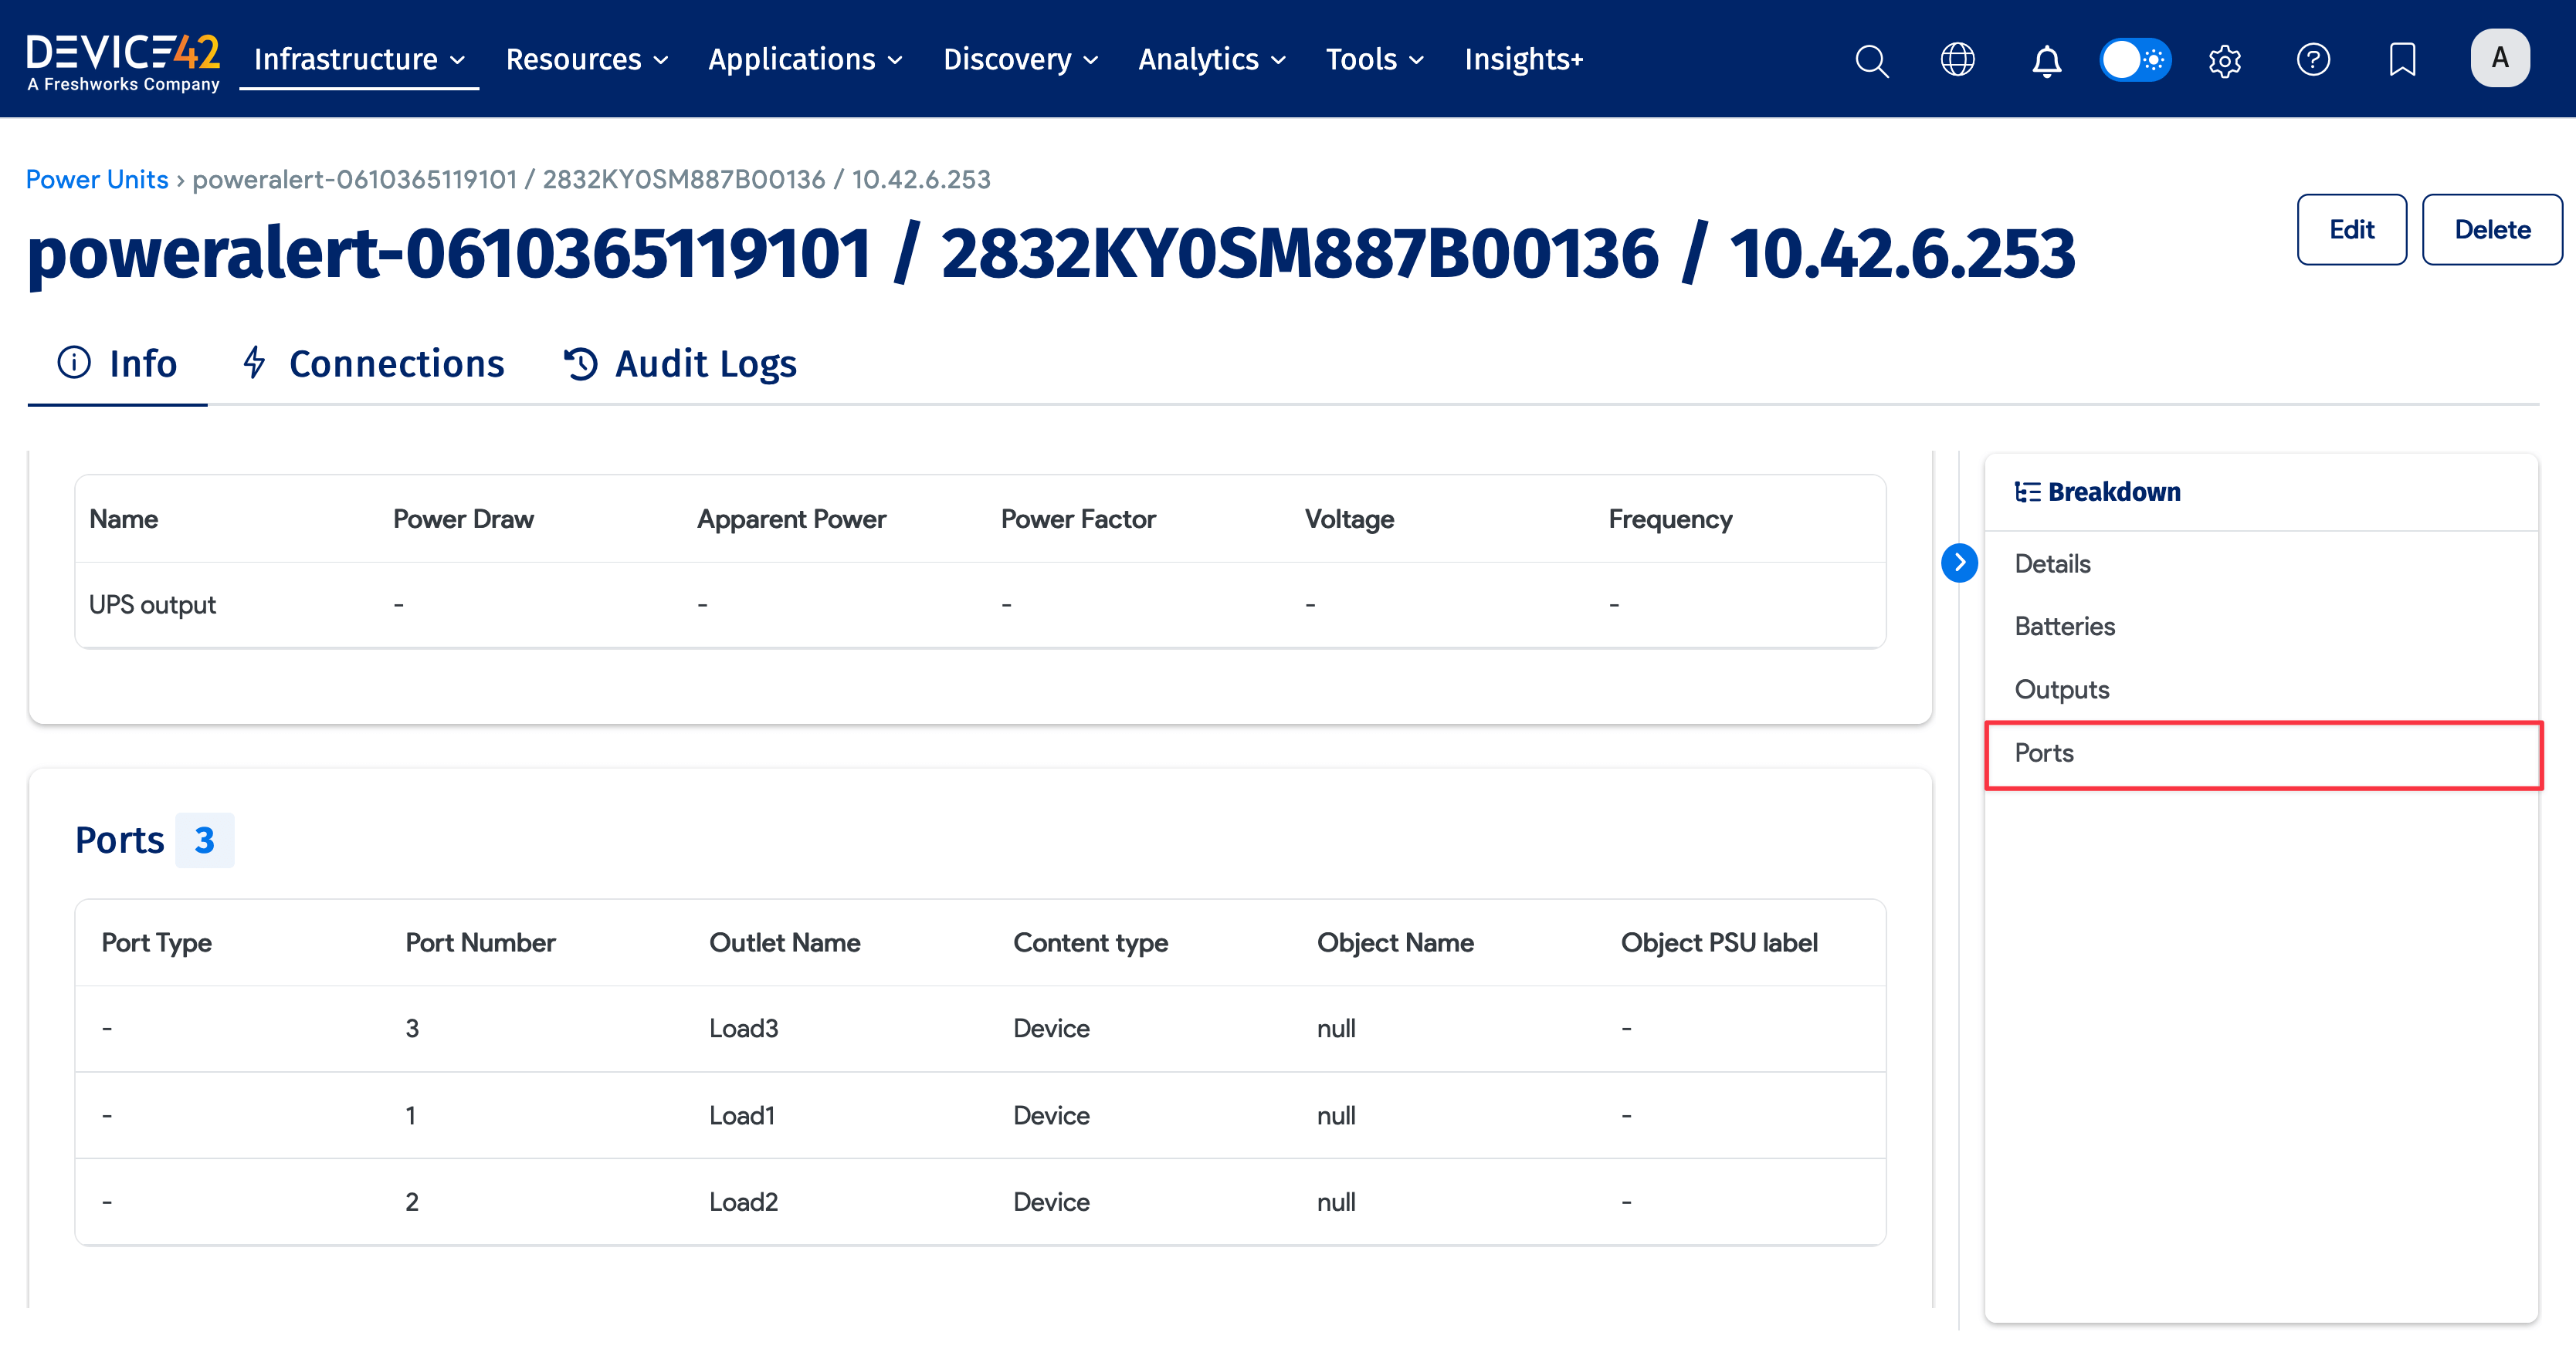Image resolution: width=2576 pixels, height=1349 pixels.
Task: Expand the Analytics dropdown
Action: coord(1211,60)
